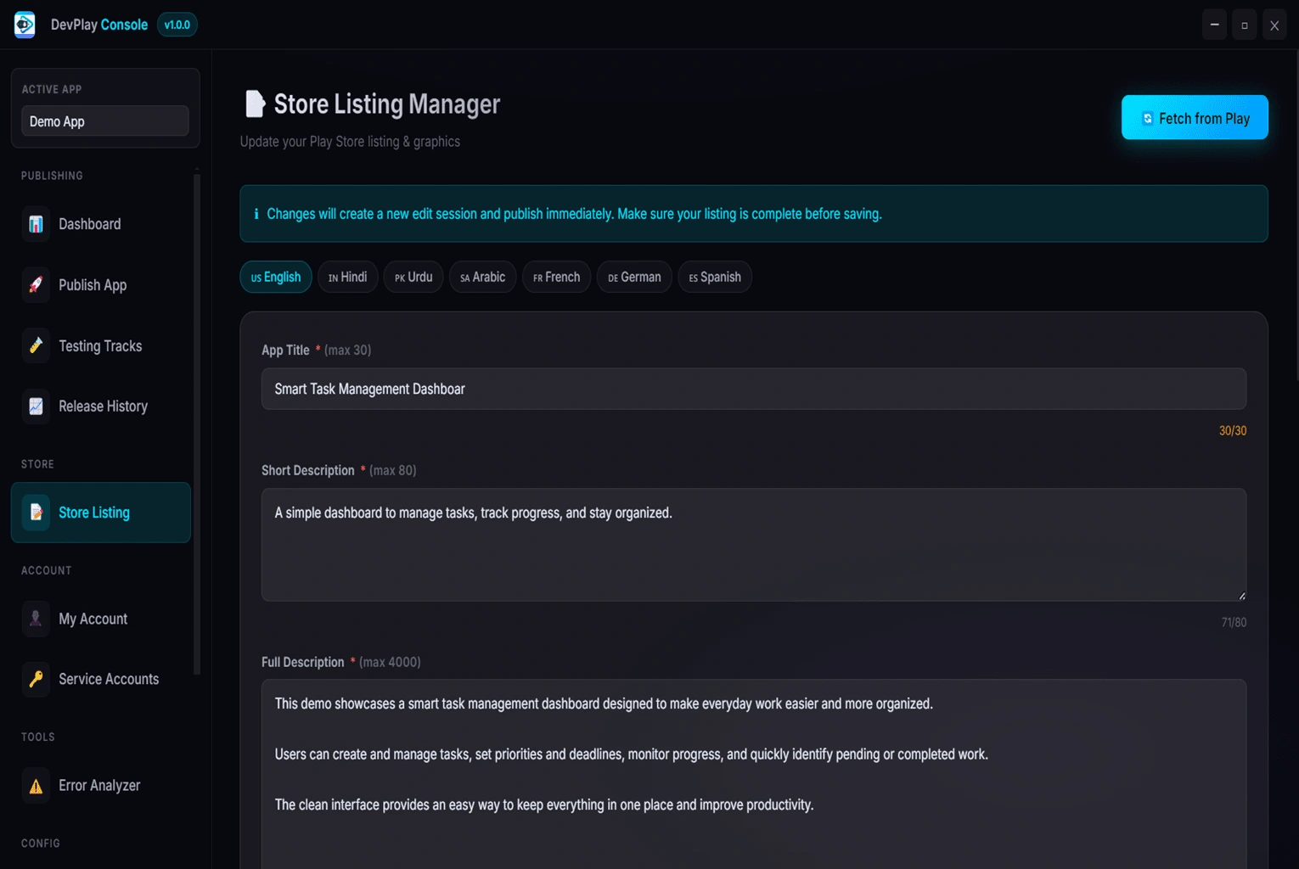Click the Release History graph icon
Image resolution: width=1299 pixels, height=869 pixels.
36,406
